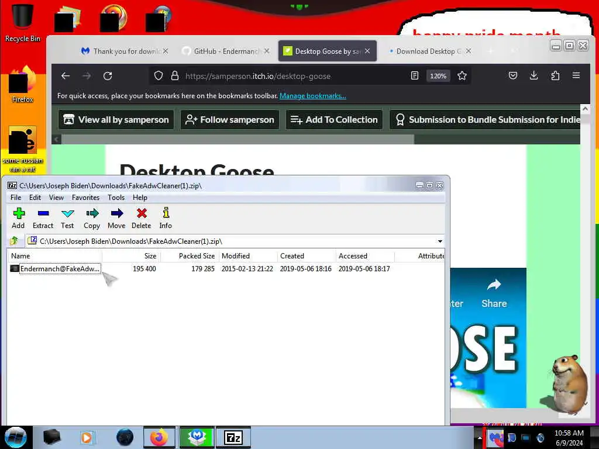Open the View menu in 7-Zip

tap(56, 198)
